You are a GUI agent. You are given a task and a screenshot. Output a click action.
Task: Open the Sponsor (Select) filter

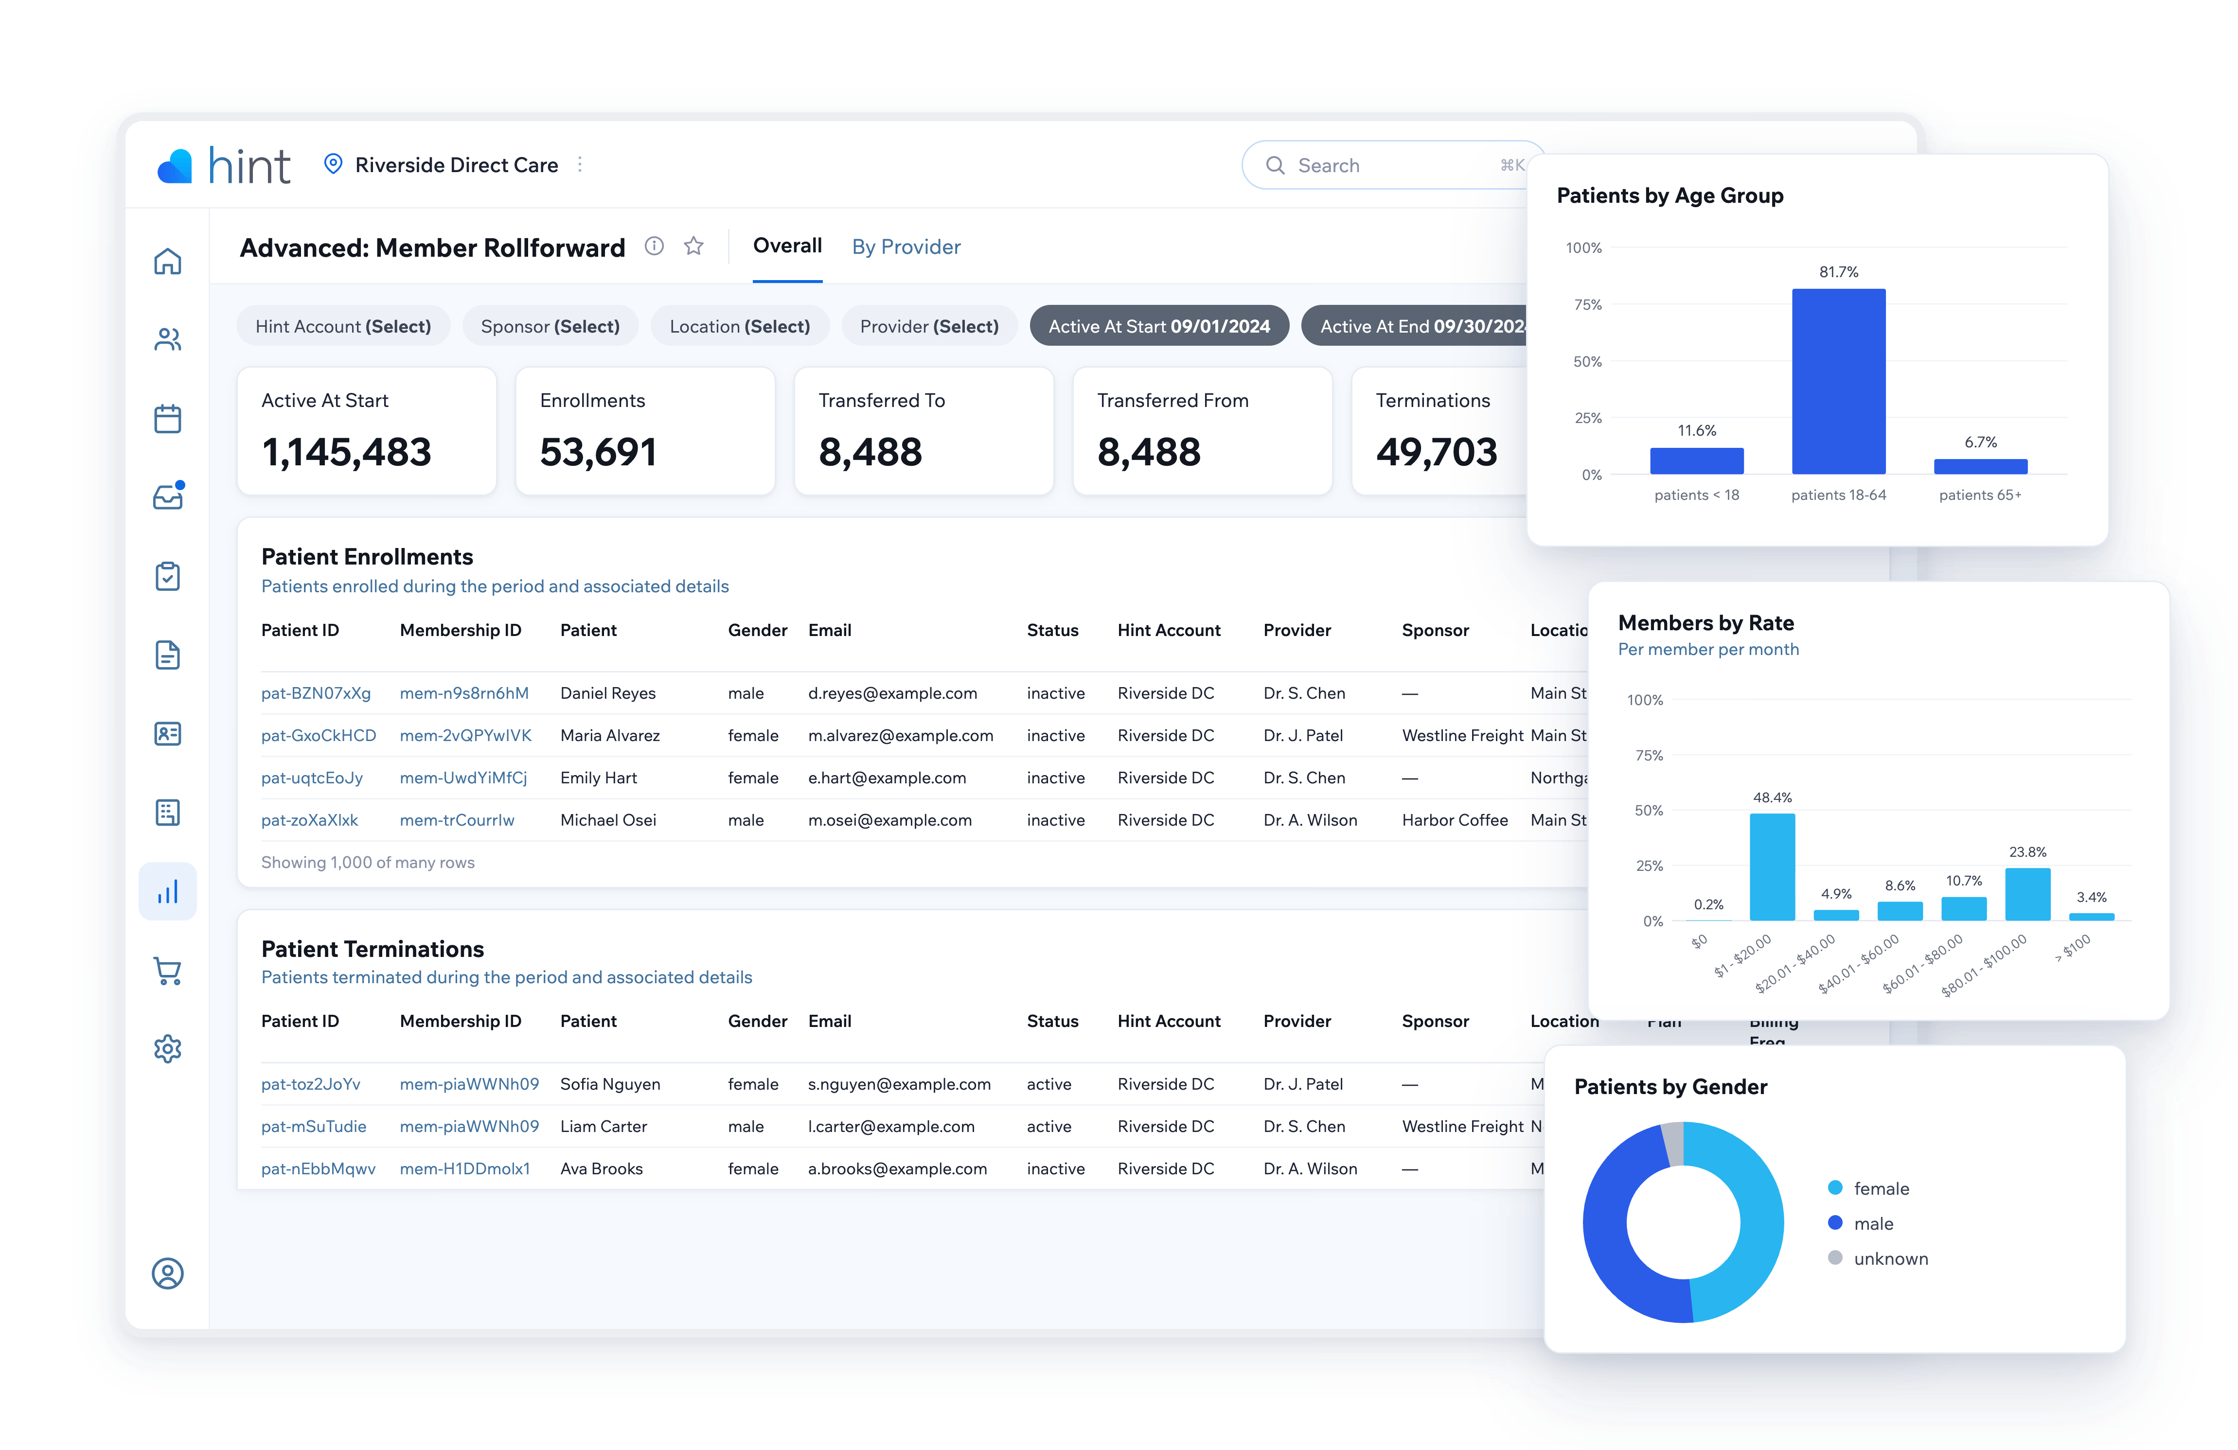point(550,326)
